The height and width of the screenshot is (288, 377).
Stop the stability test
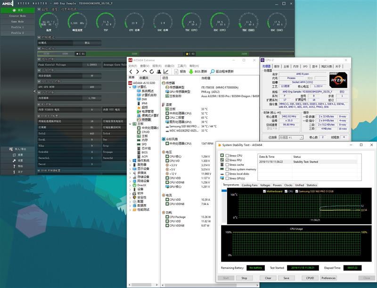click(244, 278)
